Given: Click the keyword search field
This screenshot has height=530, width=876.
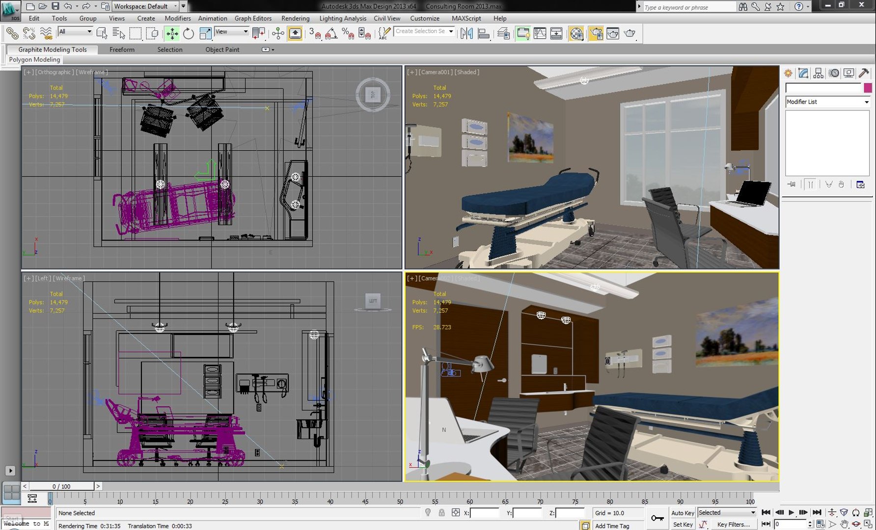Looking at the screenshot, I should (x=689, y=7).
